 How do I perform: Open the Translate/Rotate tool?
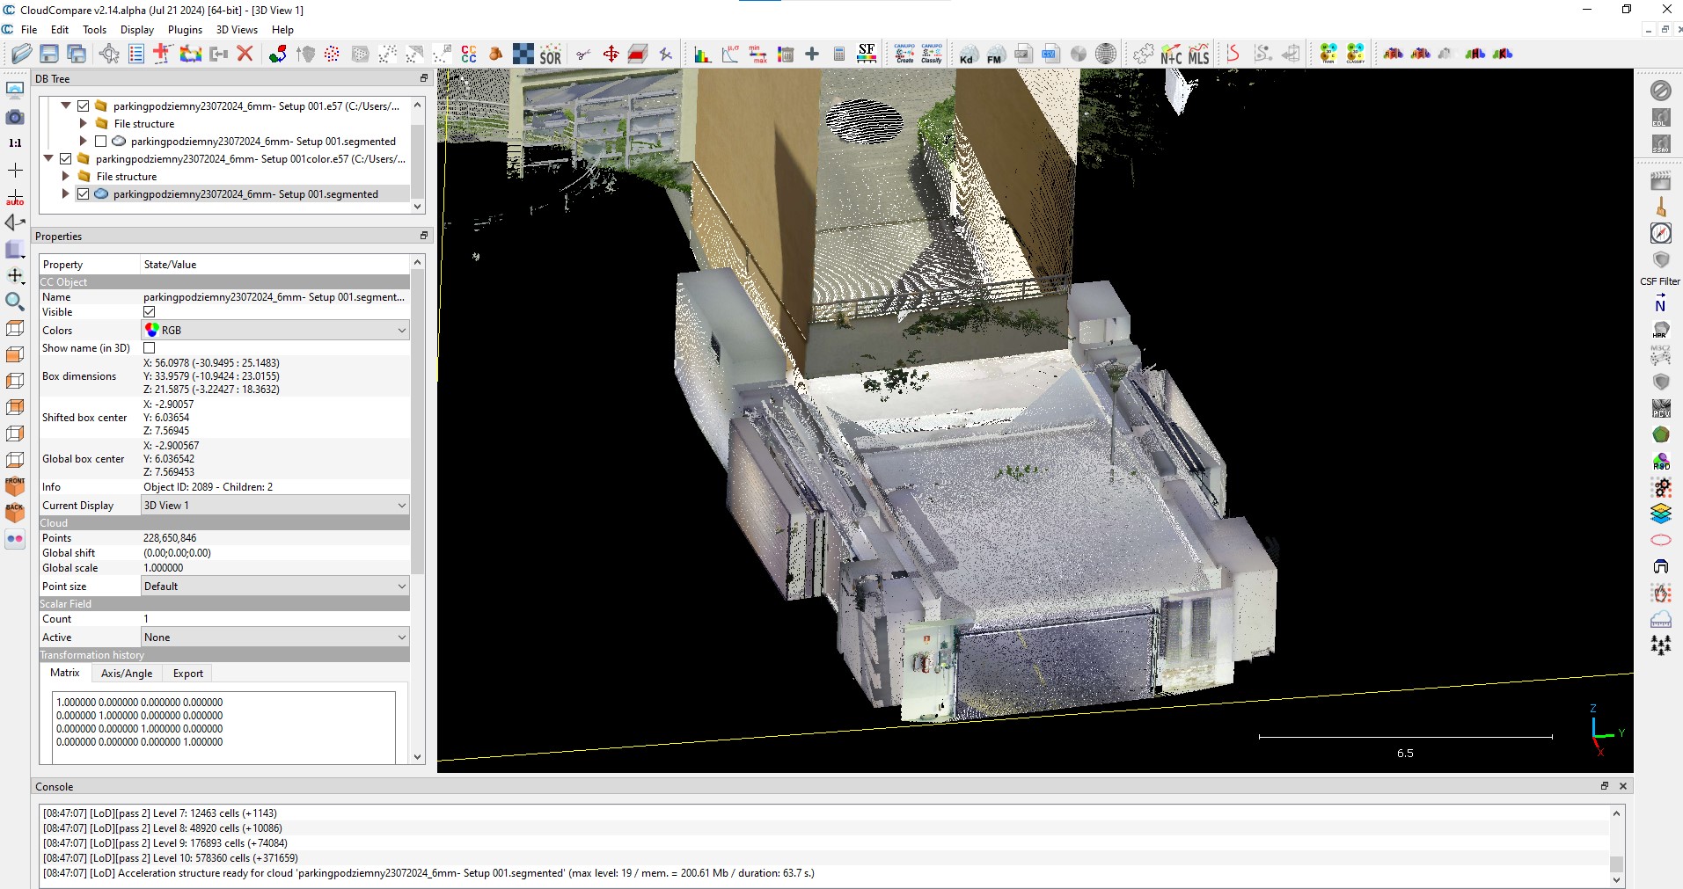[x=611, y=55]
